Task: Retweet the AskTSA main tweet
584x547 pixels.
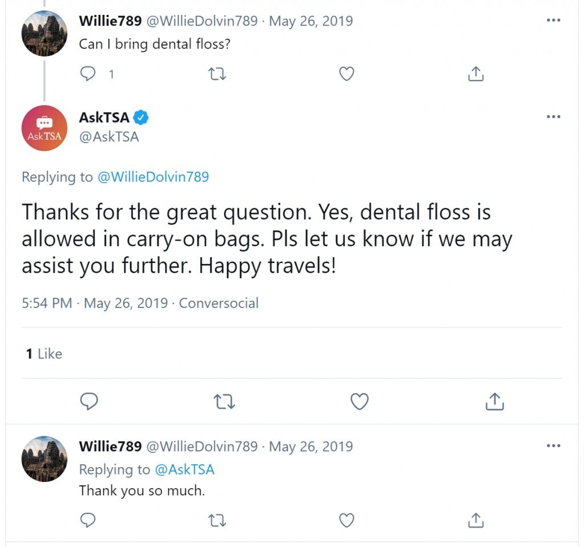Action: coord(224,402)
